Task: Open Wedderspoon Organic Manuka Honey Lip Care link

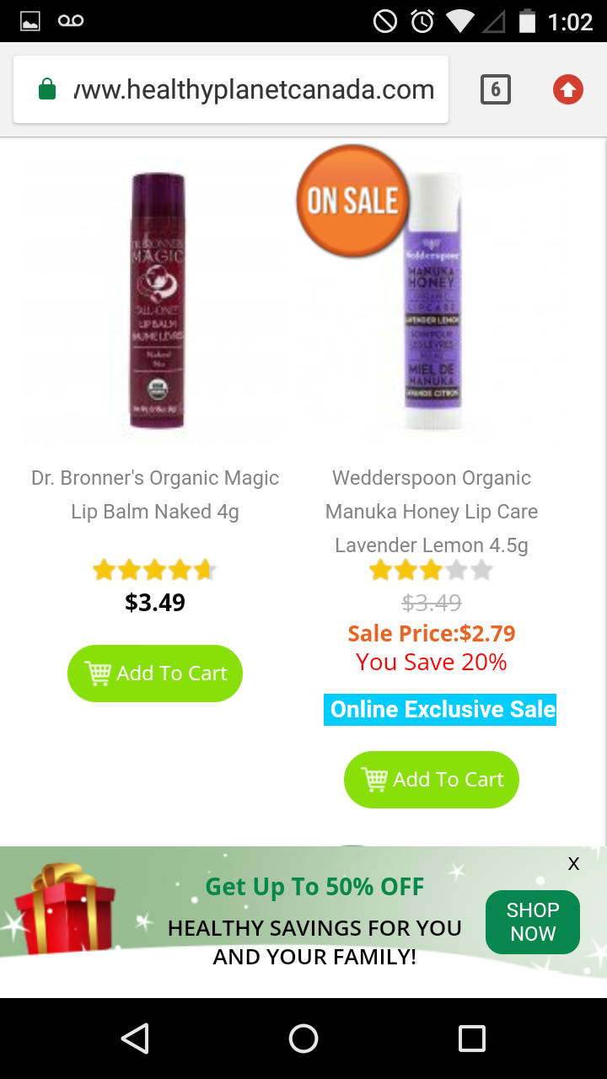Action: point(432,512)
